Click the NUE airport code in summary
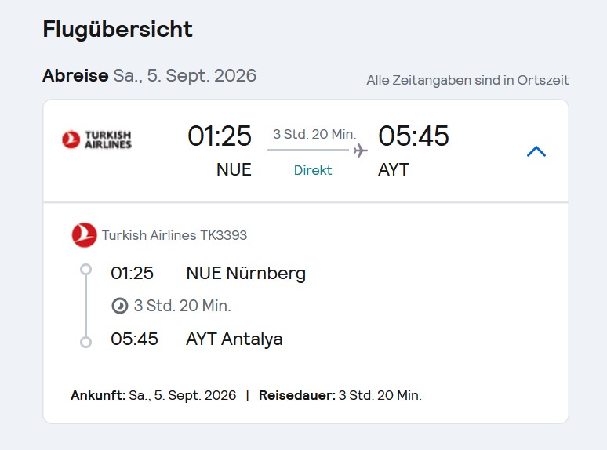Image resolution: width=607 pixels, height=450 pixels. point(234,169)
